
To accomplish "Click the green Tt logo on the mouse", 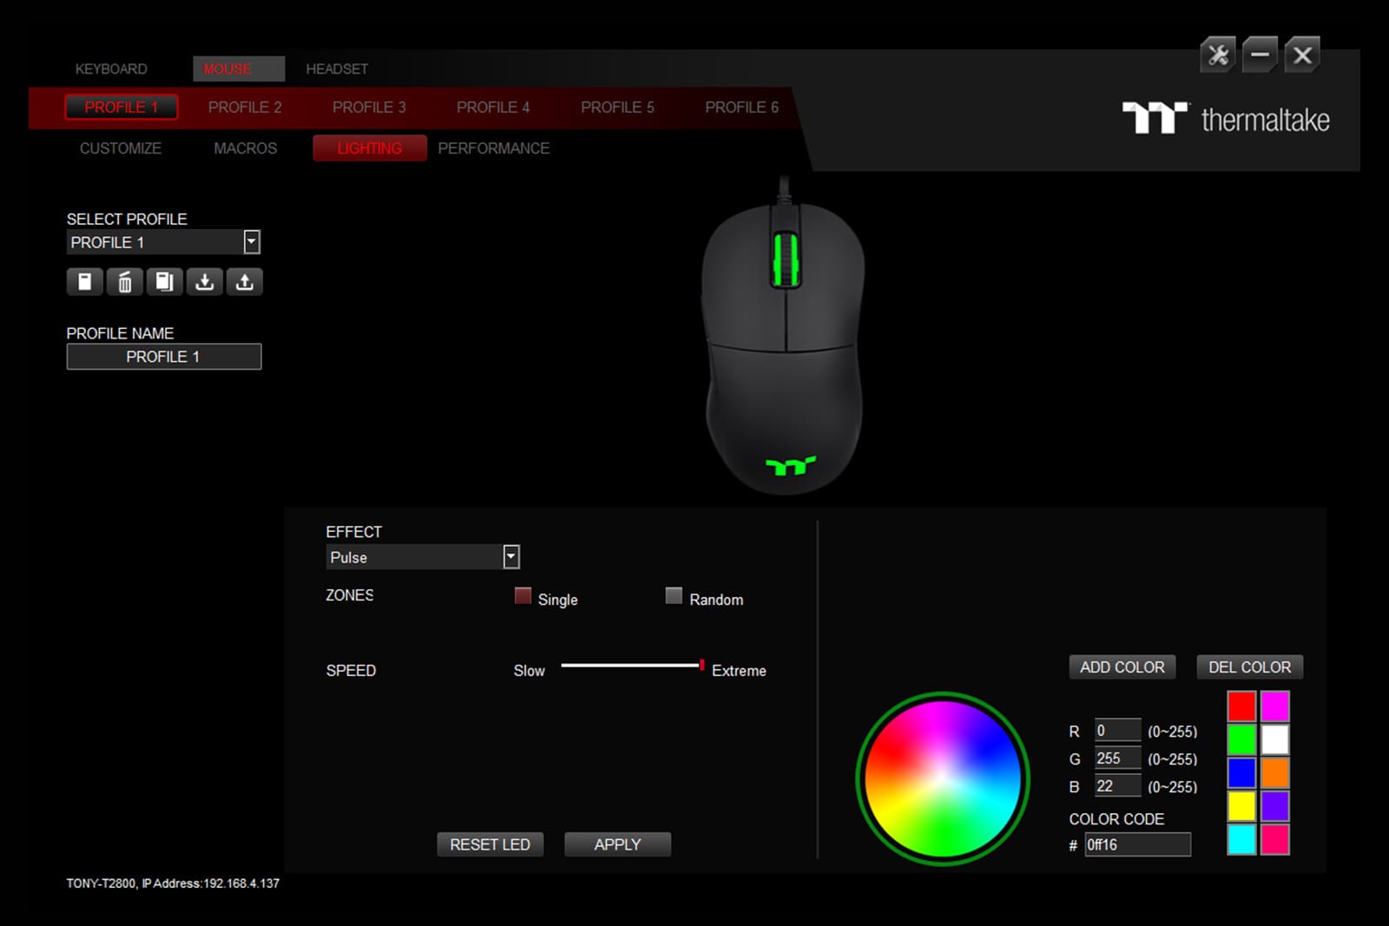I will tap(790, 466).
